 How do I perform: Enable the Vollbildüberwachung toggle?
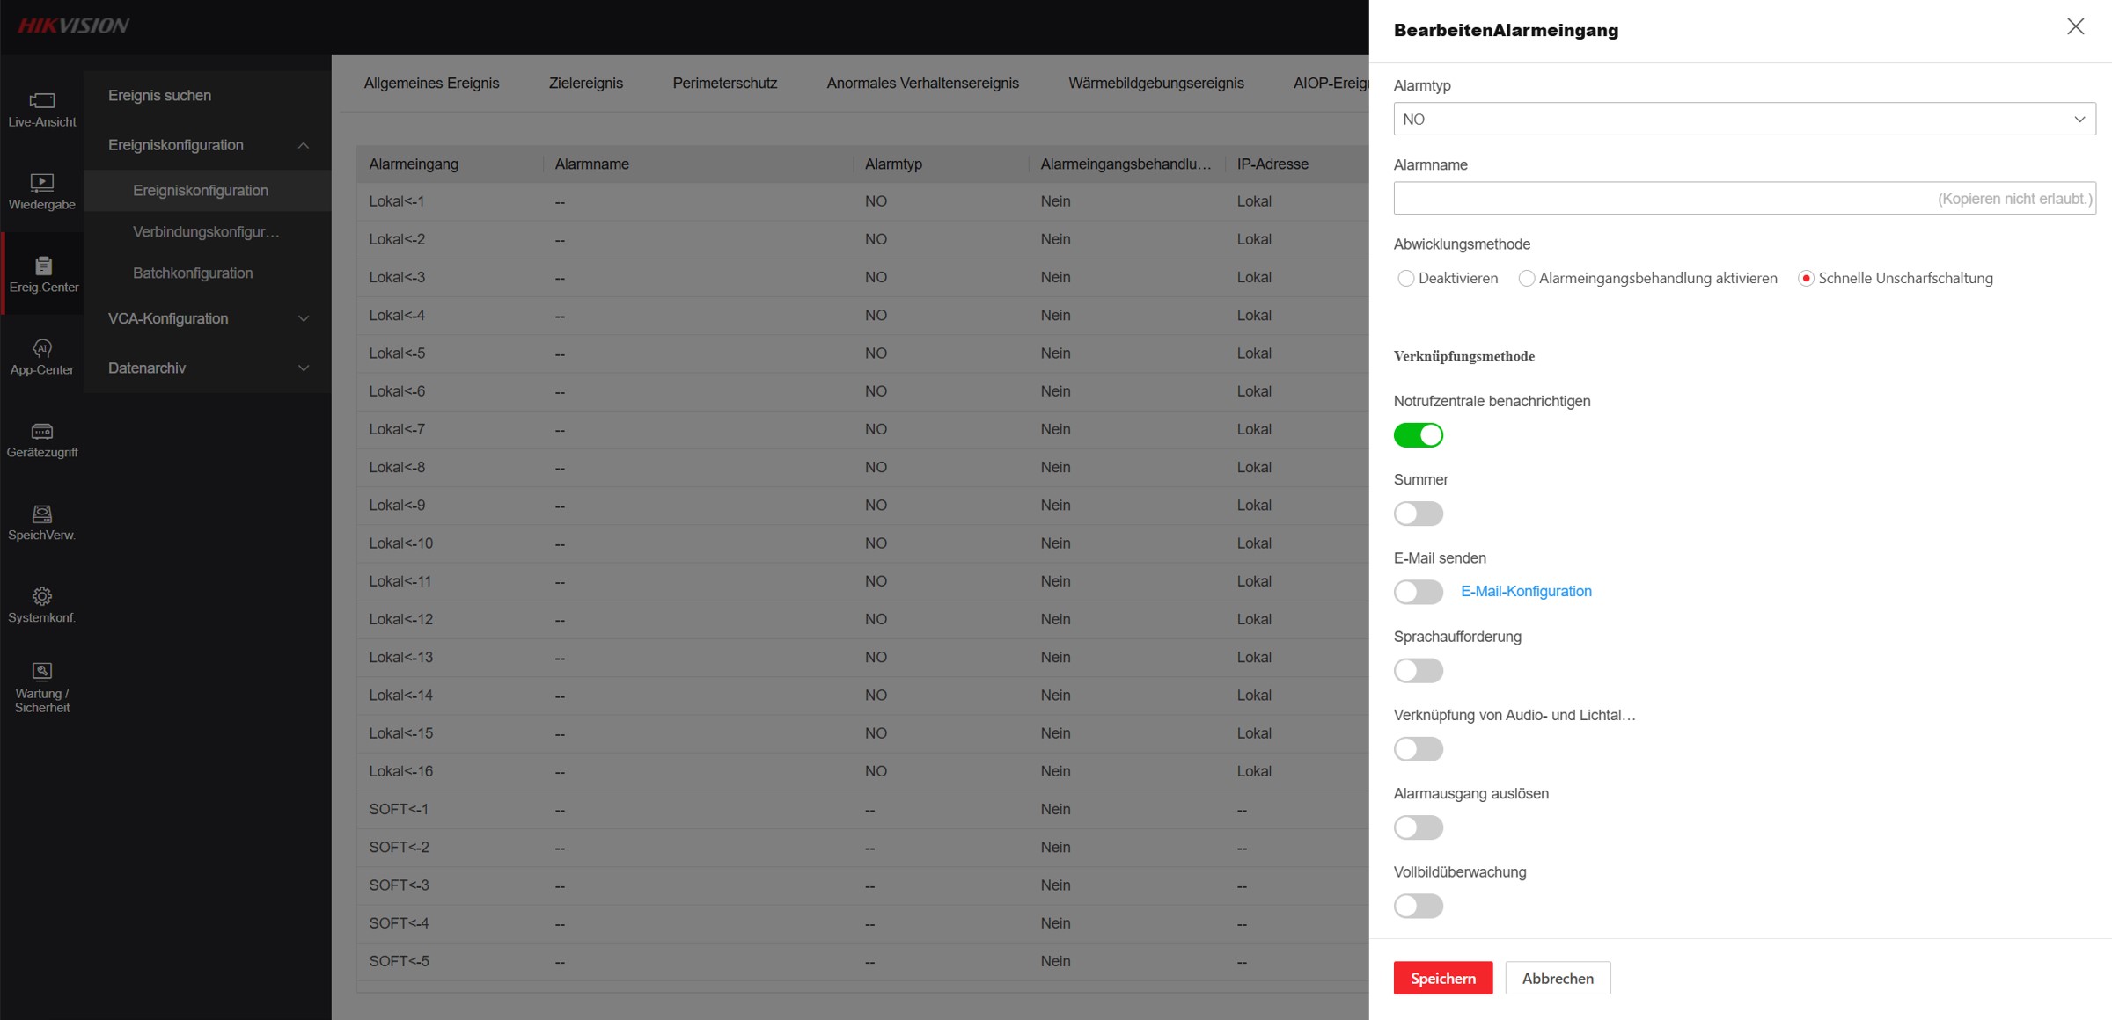1418,906
